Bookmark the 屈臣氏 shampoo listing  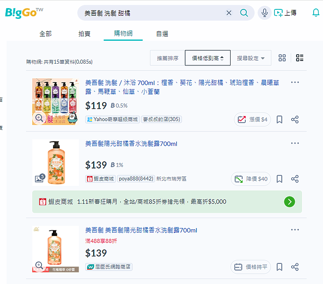279,267
